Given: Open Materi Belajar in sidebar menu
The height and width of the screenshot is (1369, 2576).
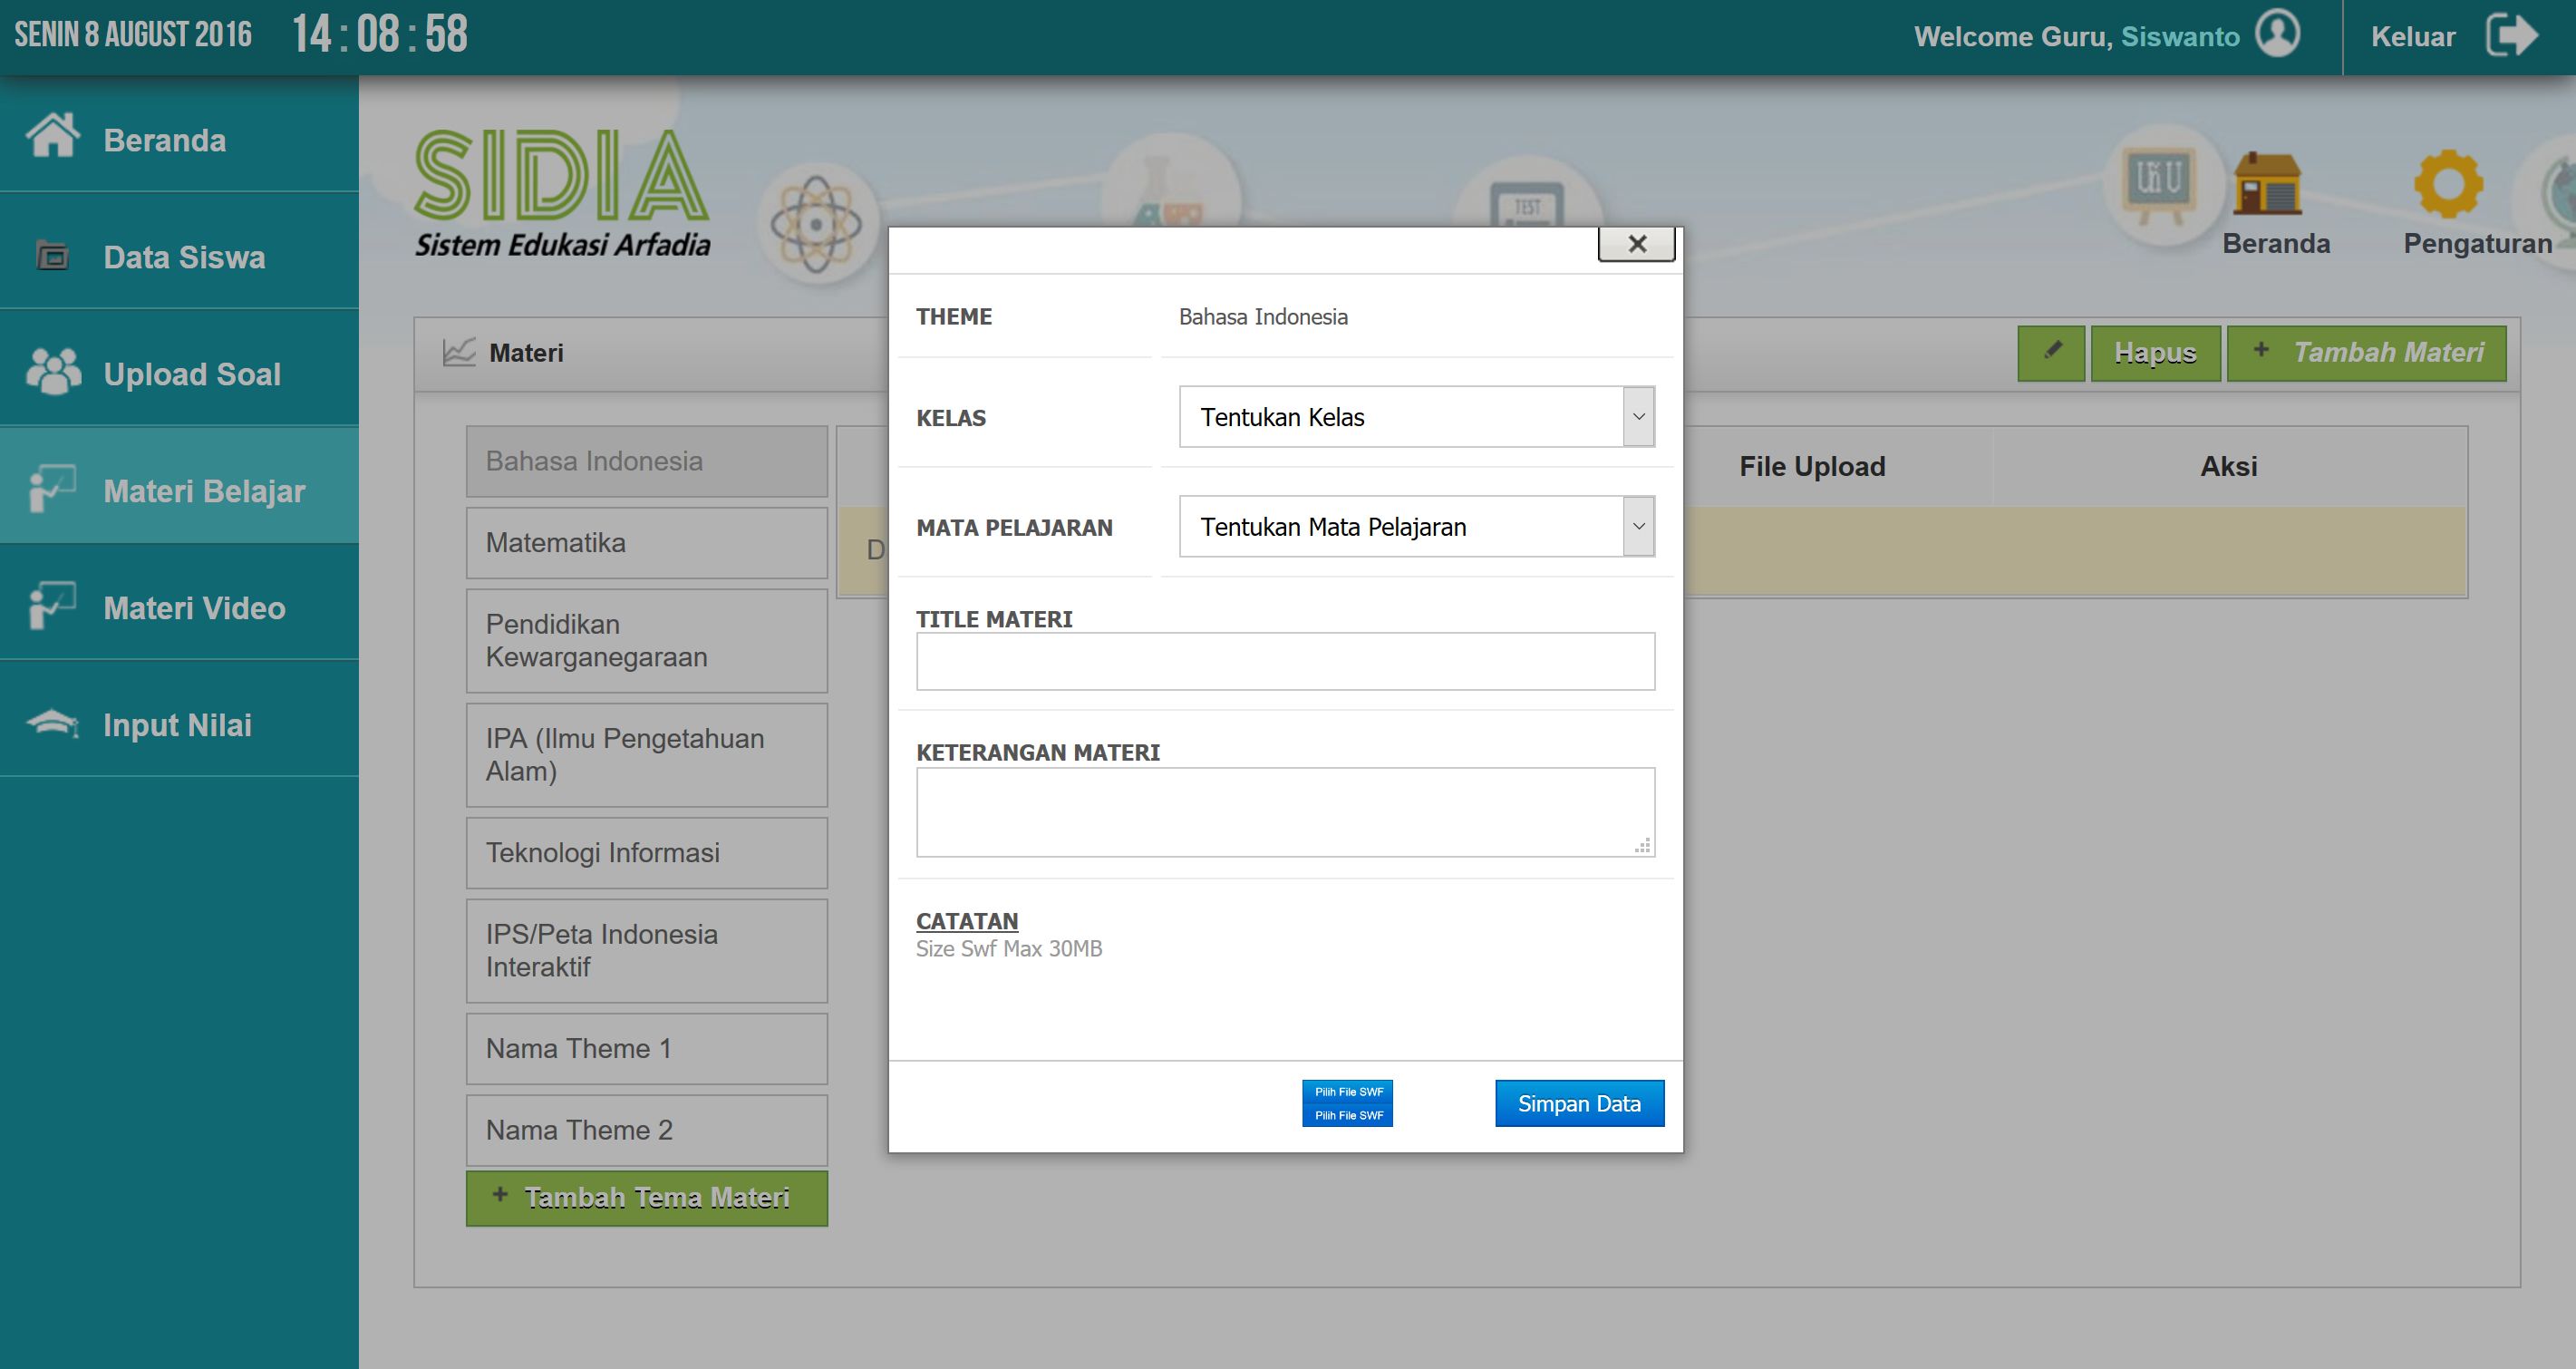Looking at the screenshot, I should 179,485.
